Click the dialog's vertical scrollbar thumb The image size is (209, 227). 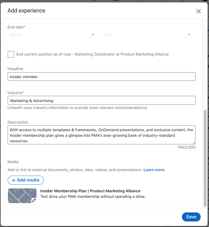tap(205, 159)
